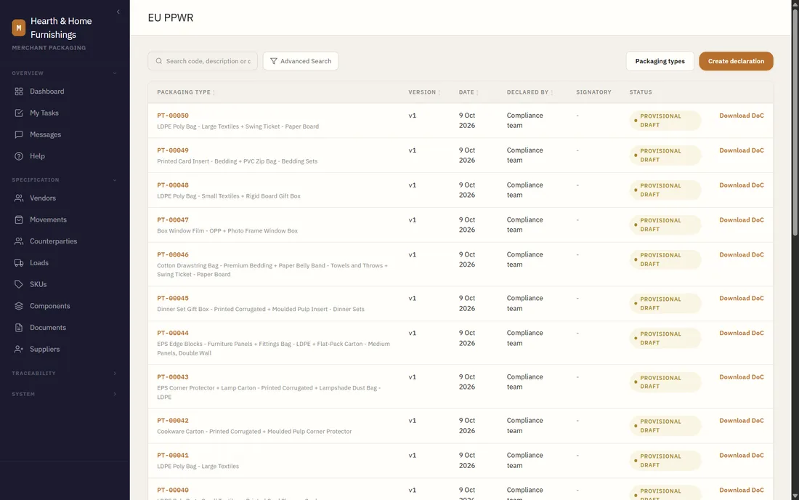Screen dimensions: 799x500
Task: Click the My Tasks checkbox icon
Action: 19,113
